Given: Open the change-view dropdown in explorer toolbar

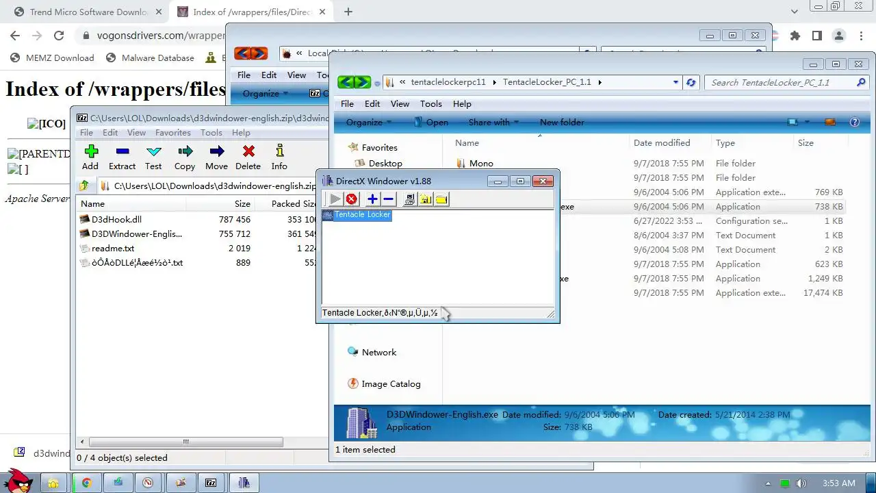Looking at the screenshot, I should tap(808, 123).
